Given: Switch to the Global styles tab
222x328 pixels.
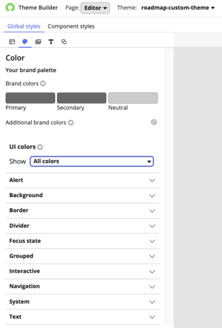Looking at the screenshot, I should coord(24,26).
